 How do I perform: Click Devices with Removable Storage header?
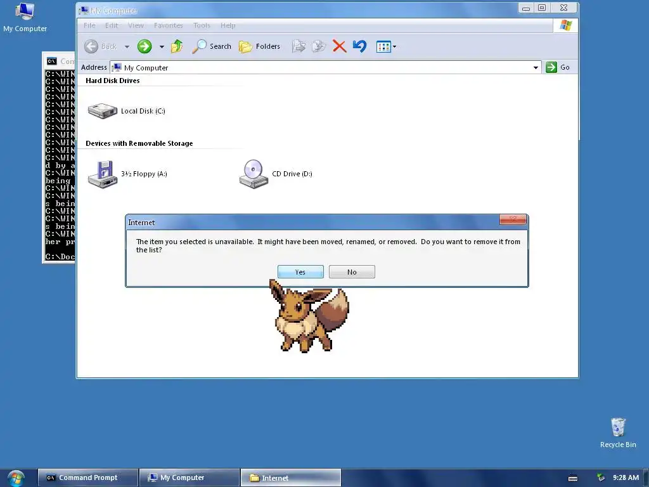[x=139, y=143]
